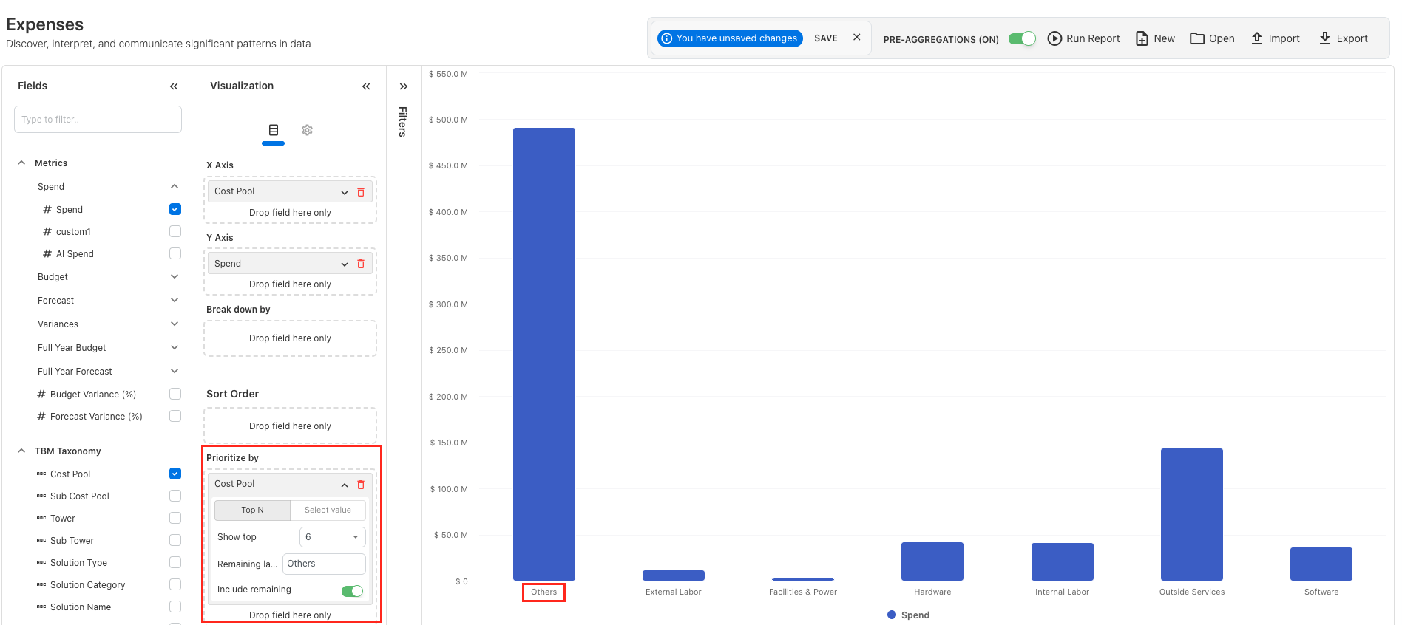Check the Solution Category checkbox

(175, 584)
